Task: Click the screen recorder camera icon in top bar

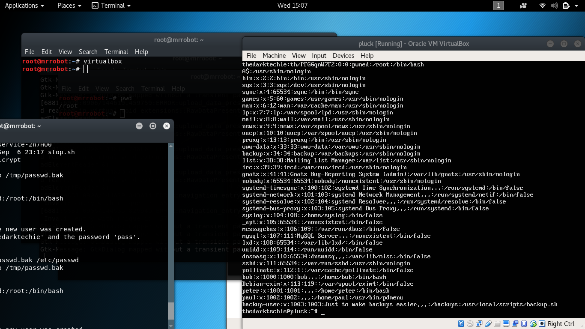Action: click(523, 6)
